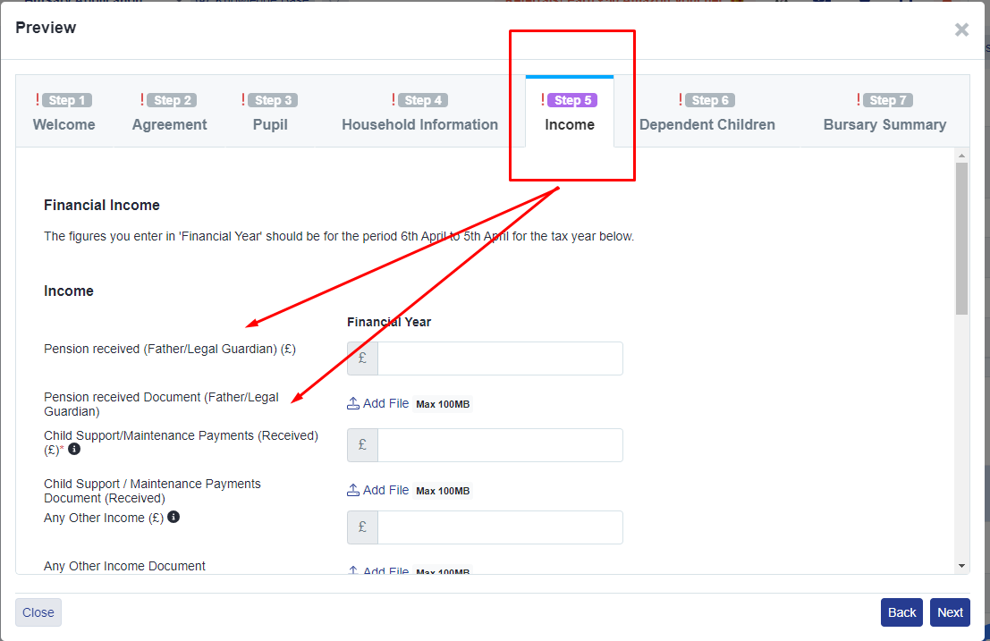Add File for Any Other Income Document
Screen dimensions: 990x641
click(378, 569)
